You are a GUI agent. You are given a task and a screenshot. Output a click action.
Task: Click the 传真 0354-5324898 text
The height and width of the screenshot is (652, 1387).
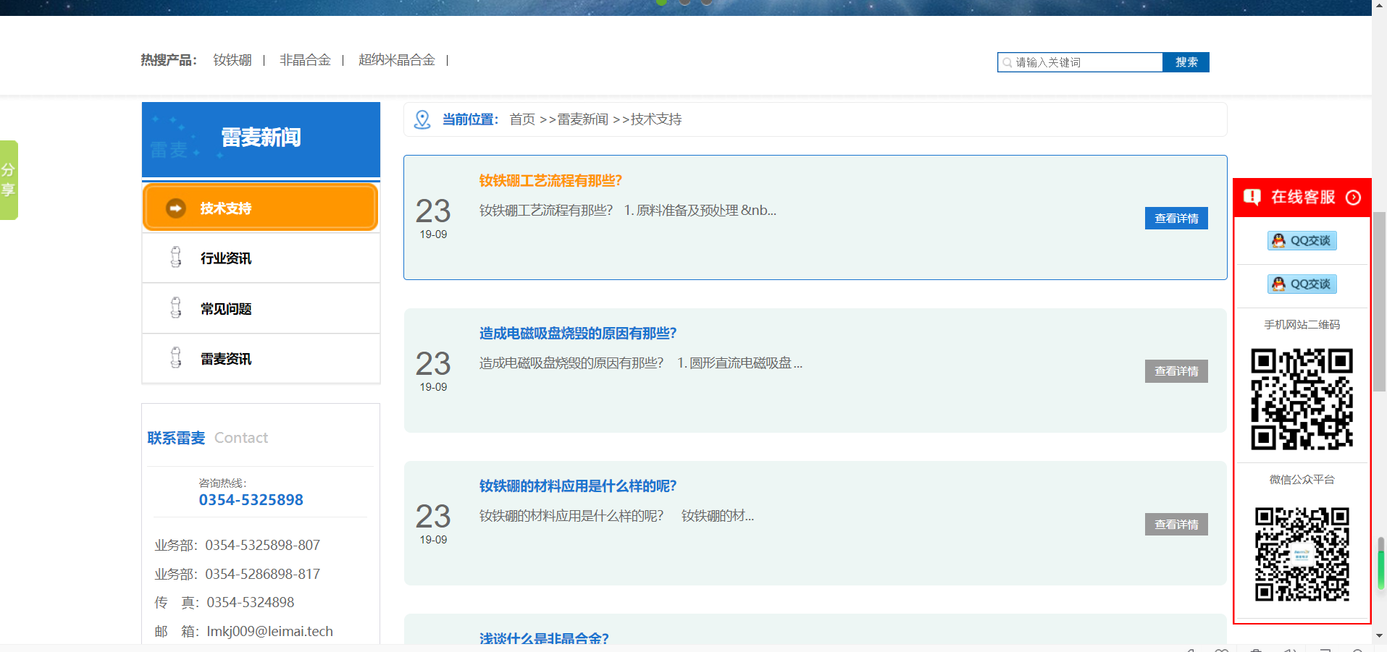click(225, 602)
